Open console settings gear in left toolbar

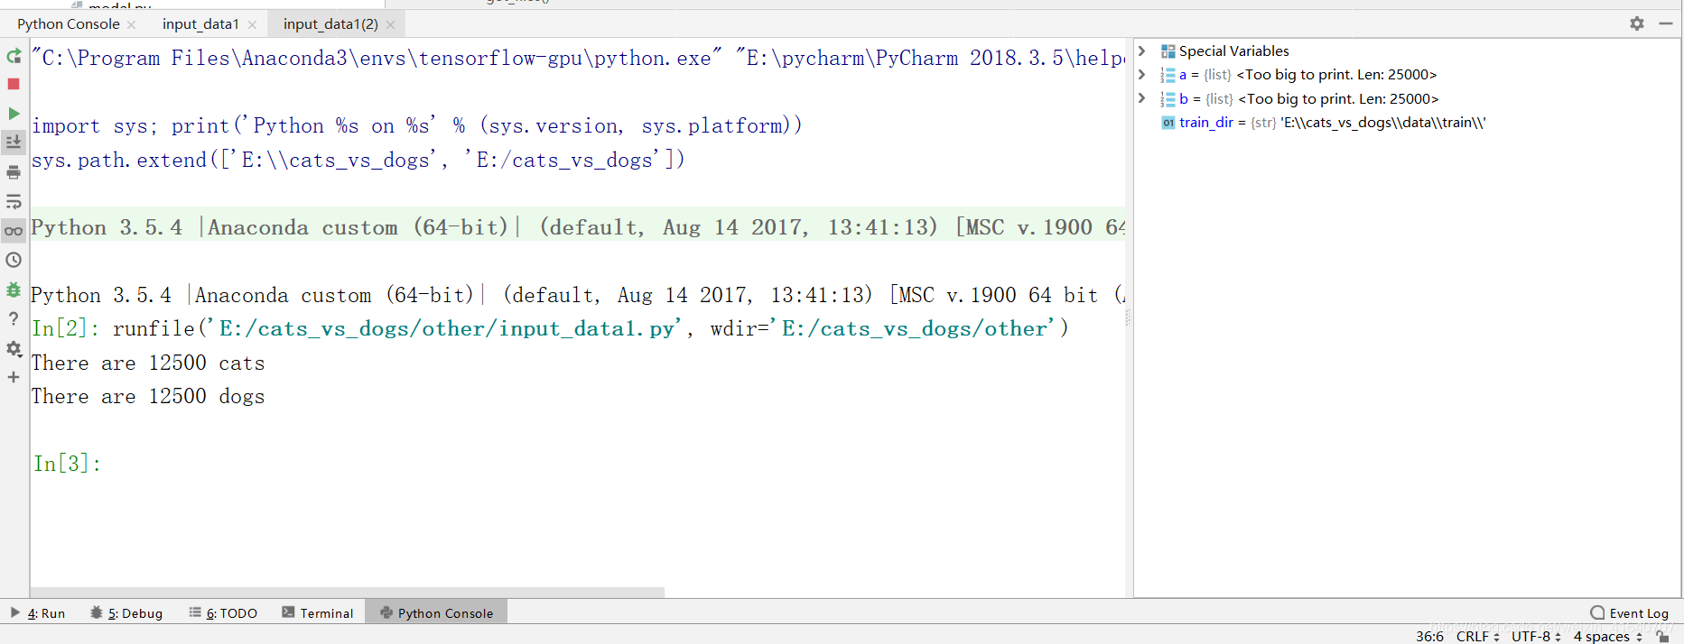tap(14, 348)
